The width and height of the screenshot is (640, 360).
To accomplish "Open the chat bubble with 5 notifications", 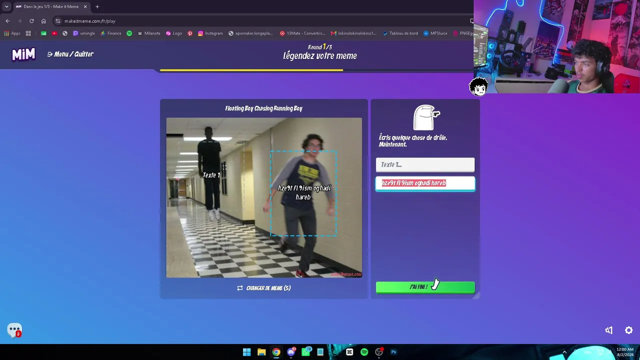I will coord(14,330).
